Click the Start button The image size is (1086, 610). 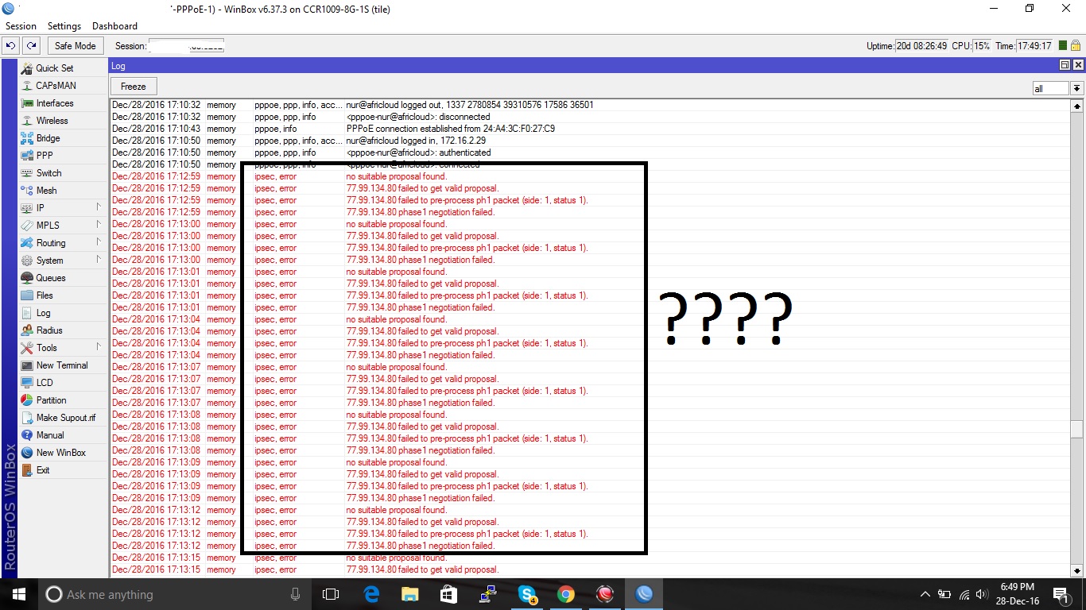click(x=18, y=593)
